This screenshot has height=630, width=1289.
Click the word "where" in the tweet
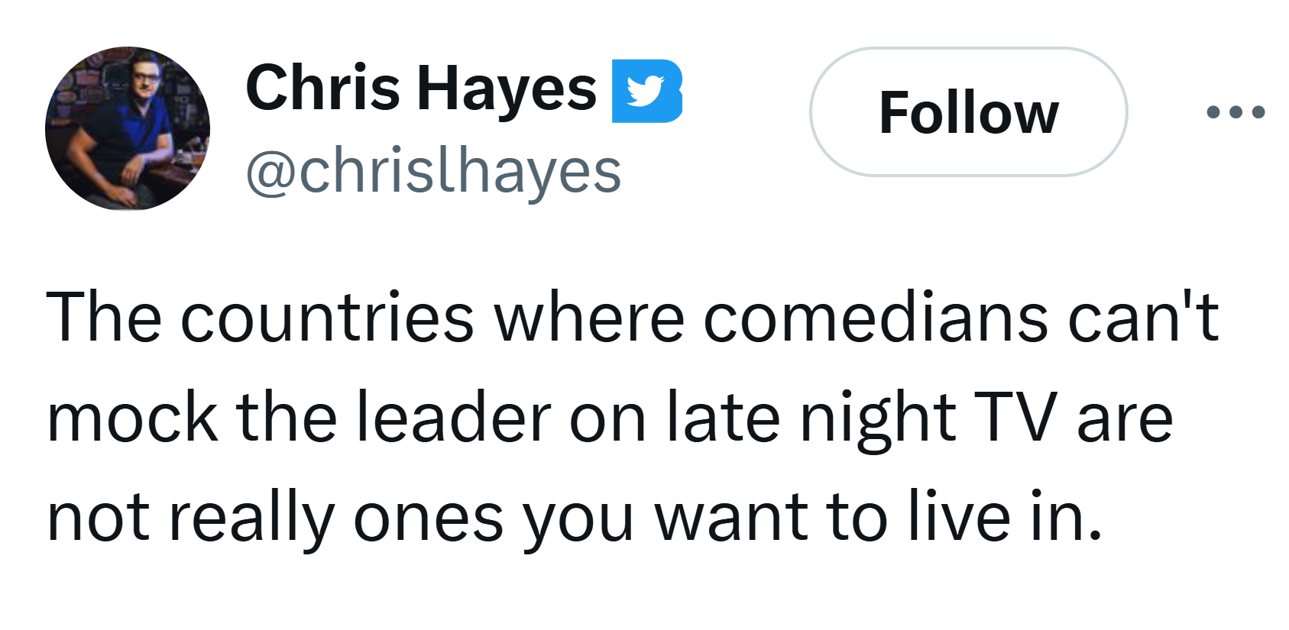coord(588,317)
